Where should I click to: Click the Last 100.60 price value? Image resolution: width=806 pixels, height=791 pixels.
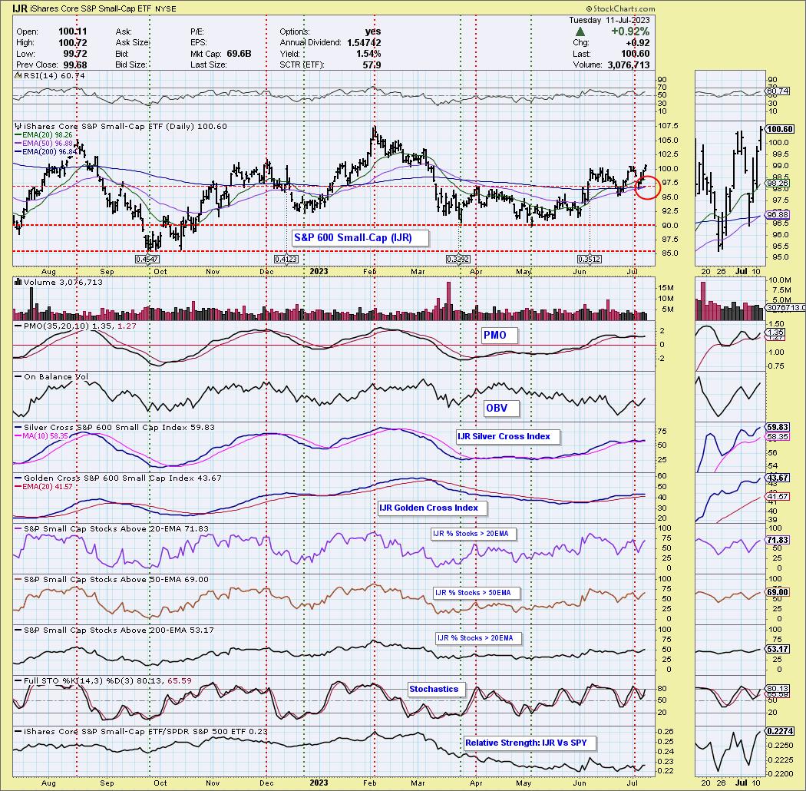(x=634, y=54)
